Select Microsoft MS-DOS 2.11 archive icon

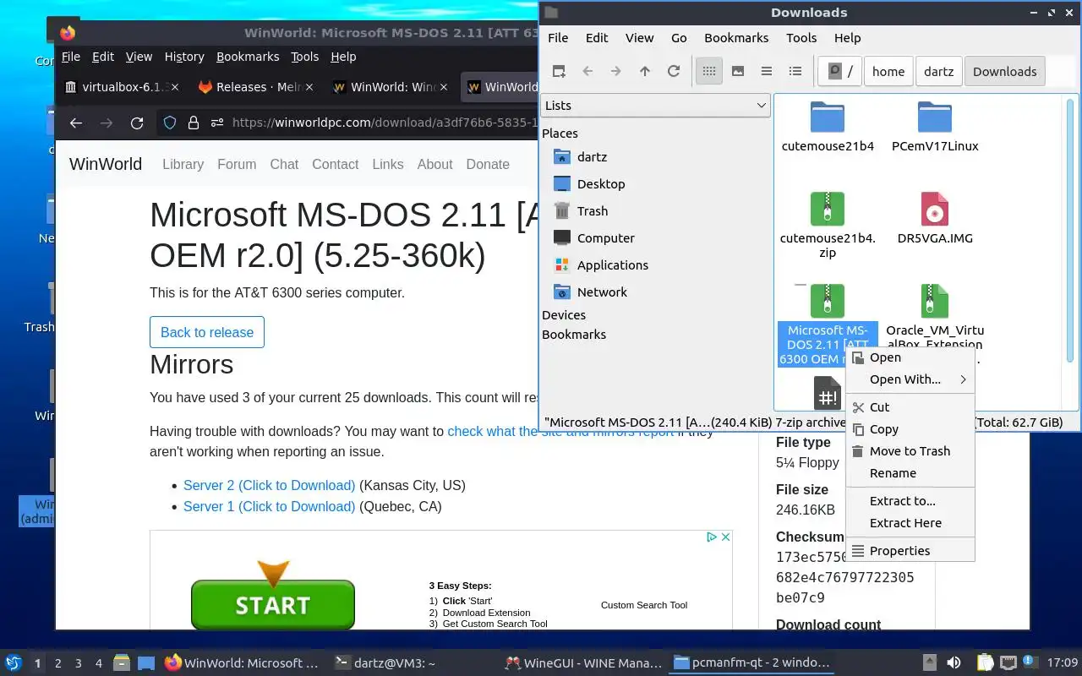[828, 301]
